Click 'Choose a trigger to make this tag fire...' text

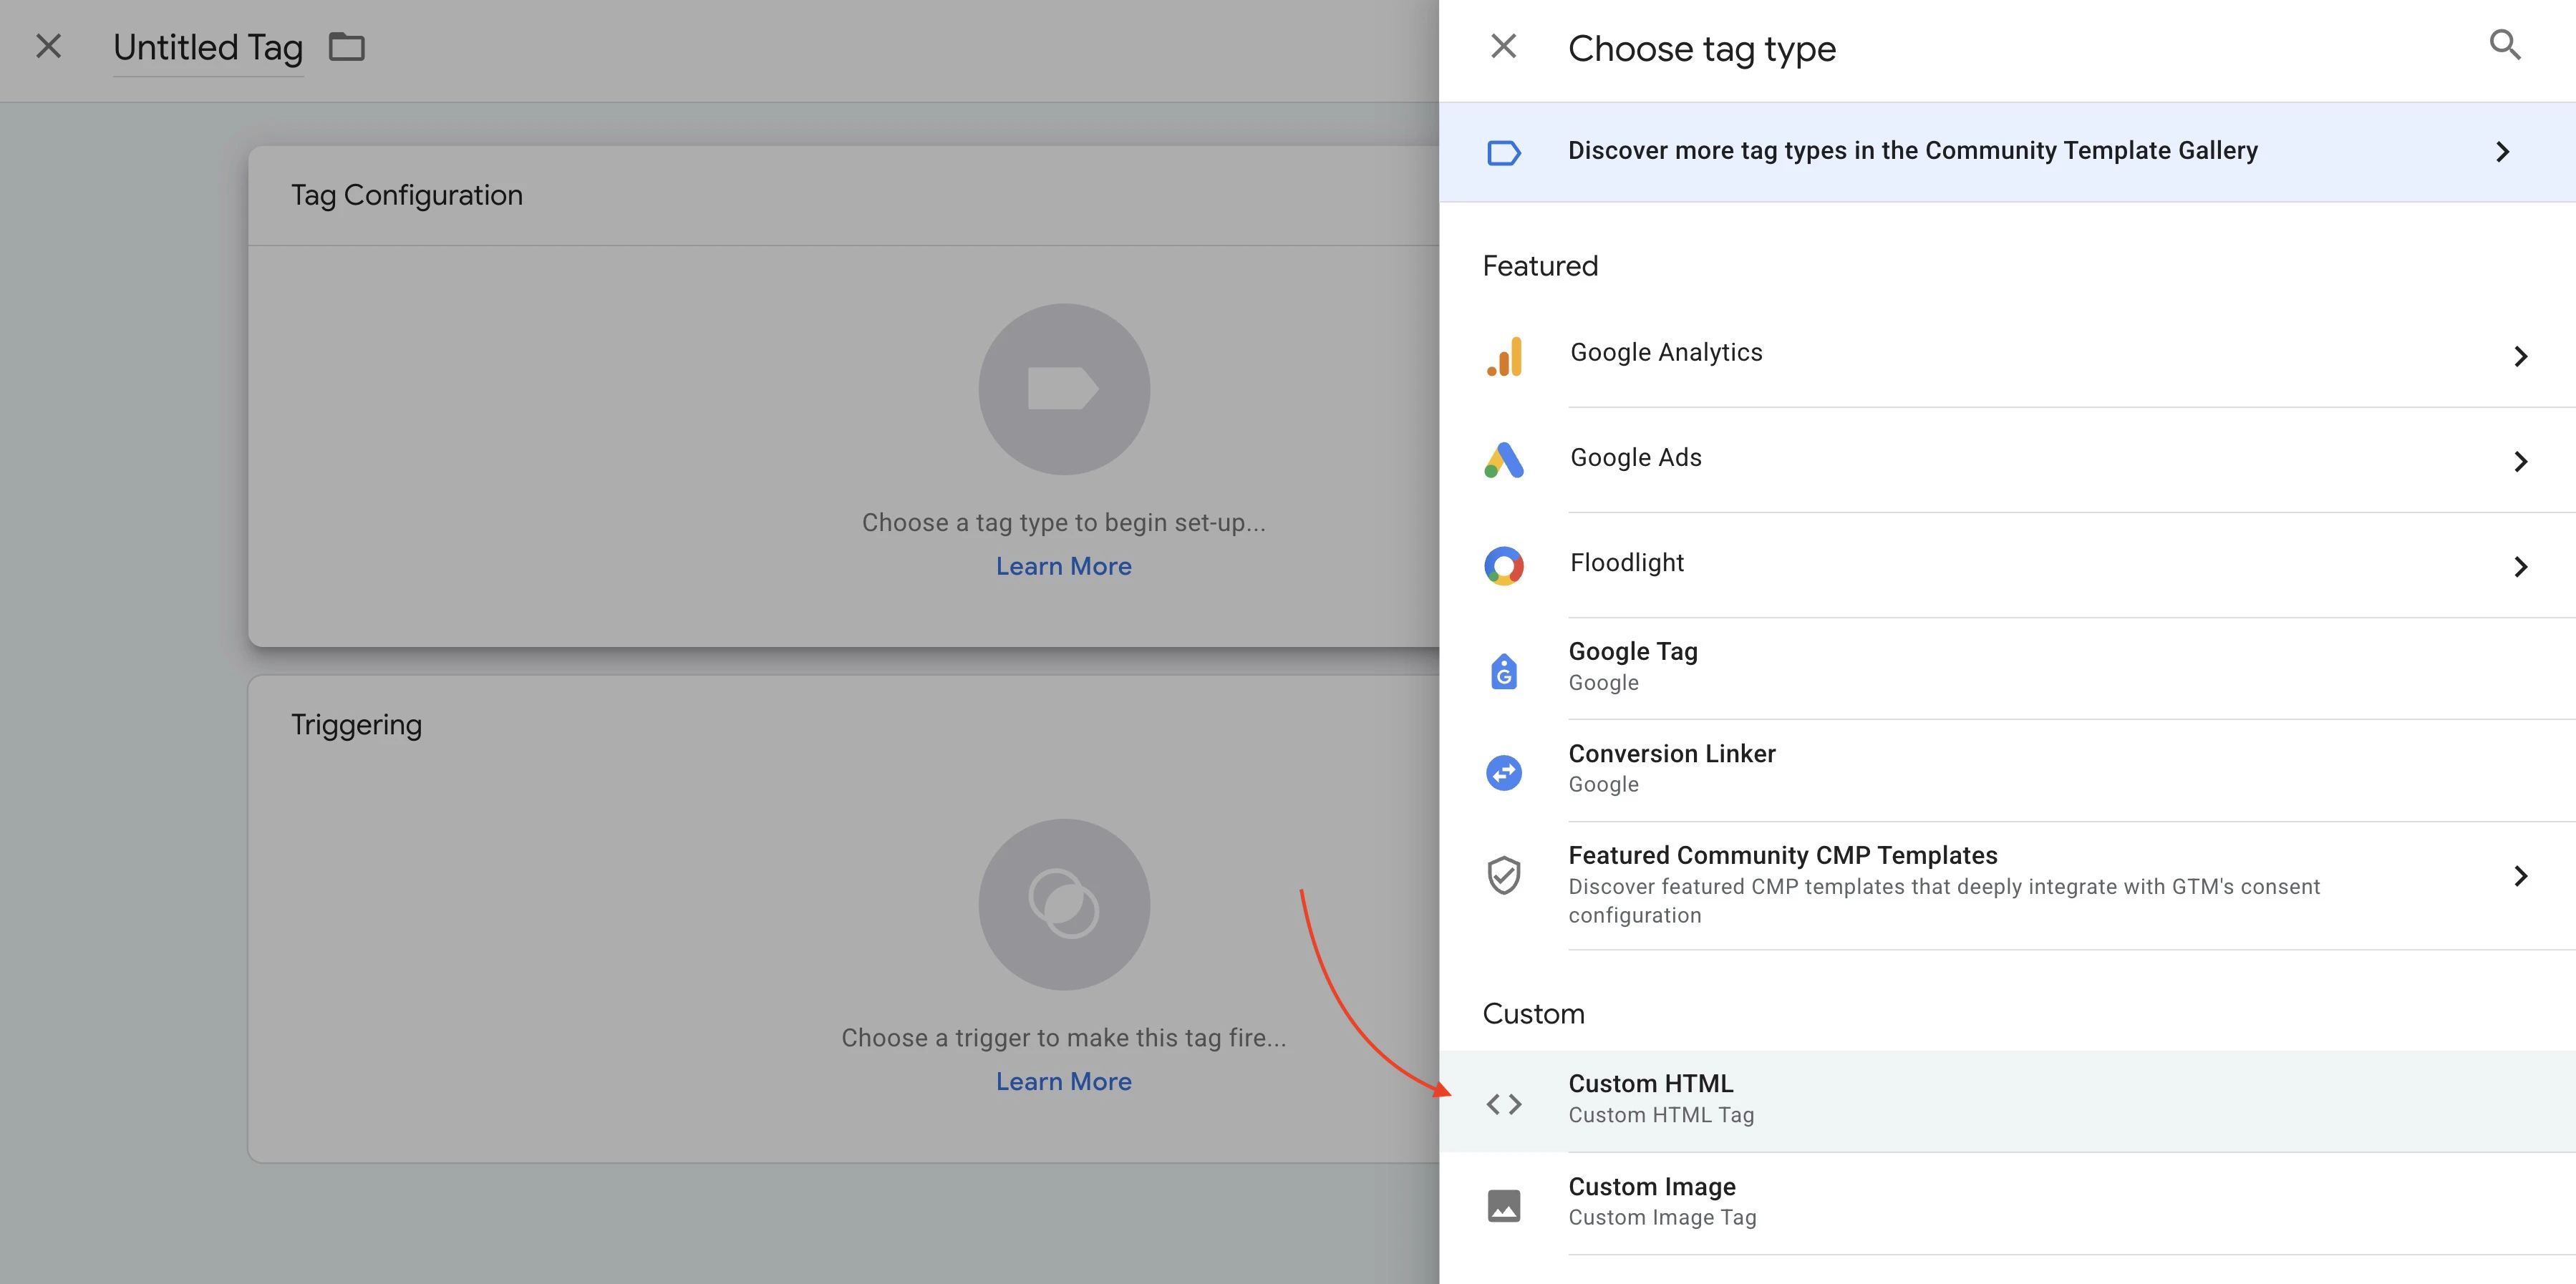(1064, 1038)
